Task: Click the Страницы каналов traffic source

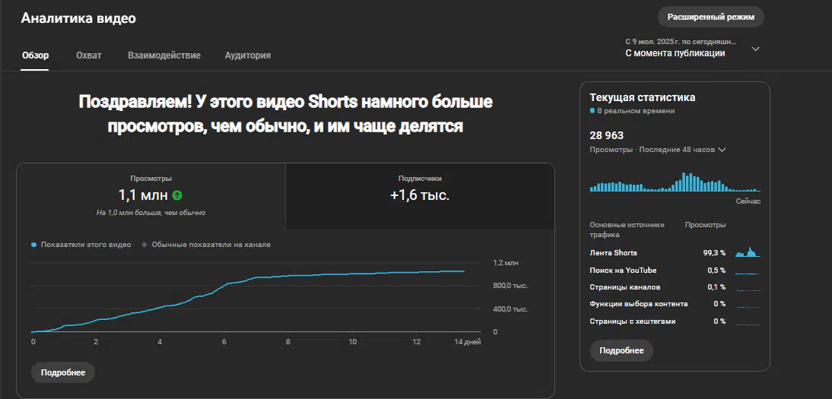Action: [x=625, y=287]
